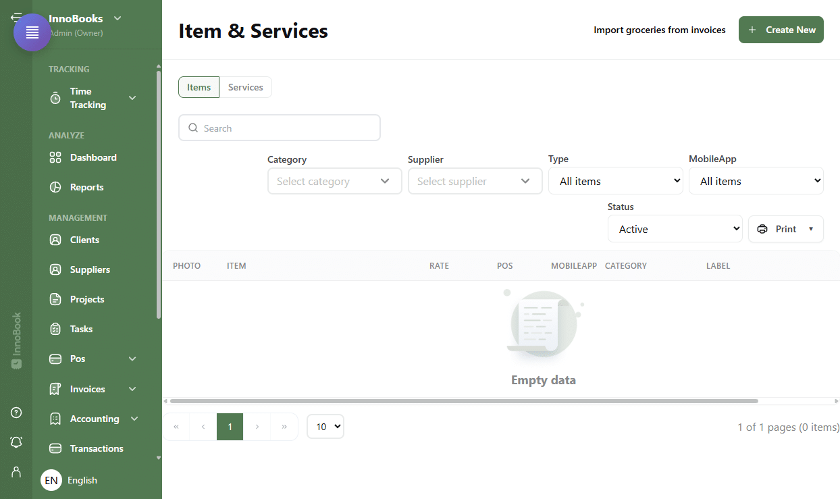
Task: Open the page size 10 dropdown
Action: 325,427
